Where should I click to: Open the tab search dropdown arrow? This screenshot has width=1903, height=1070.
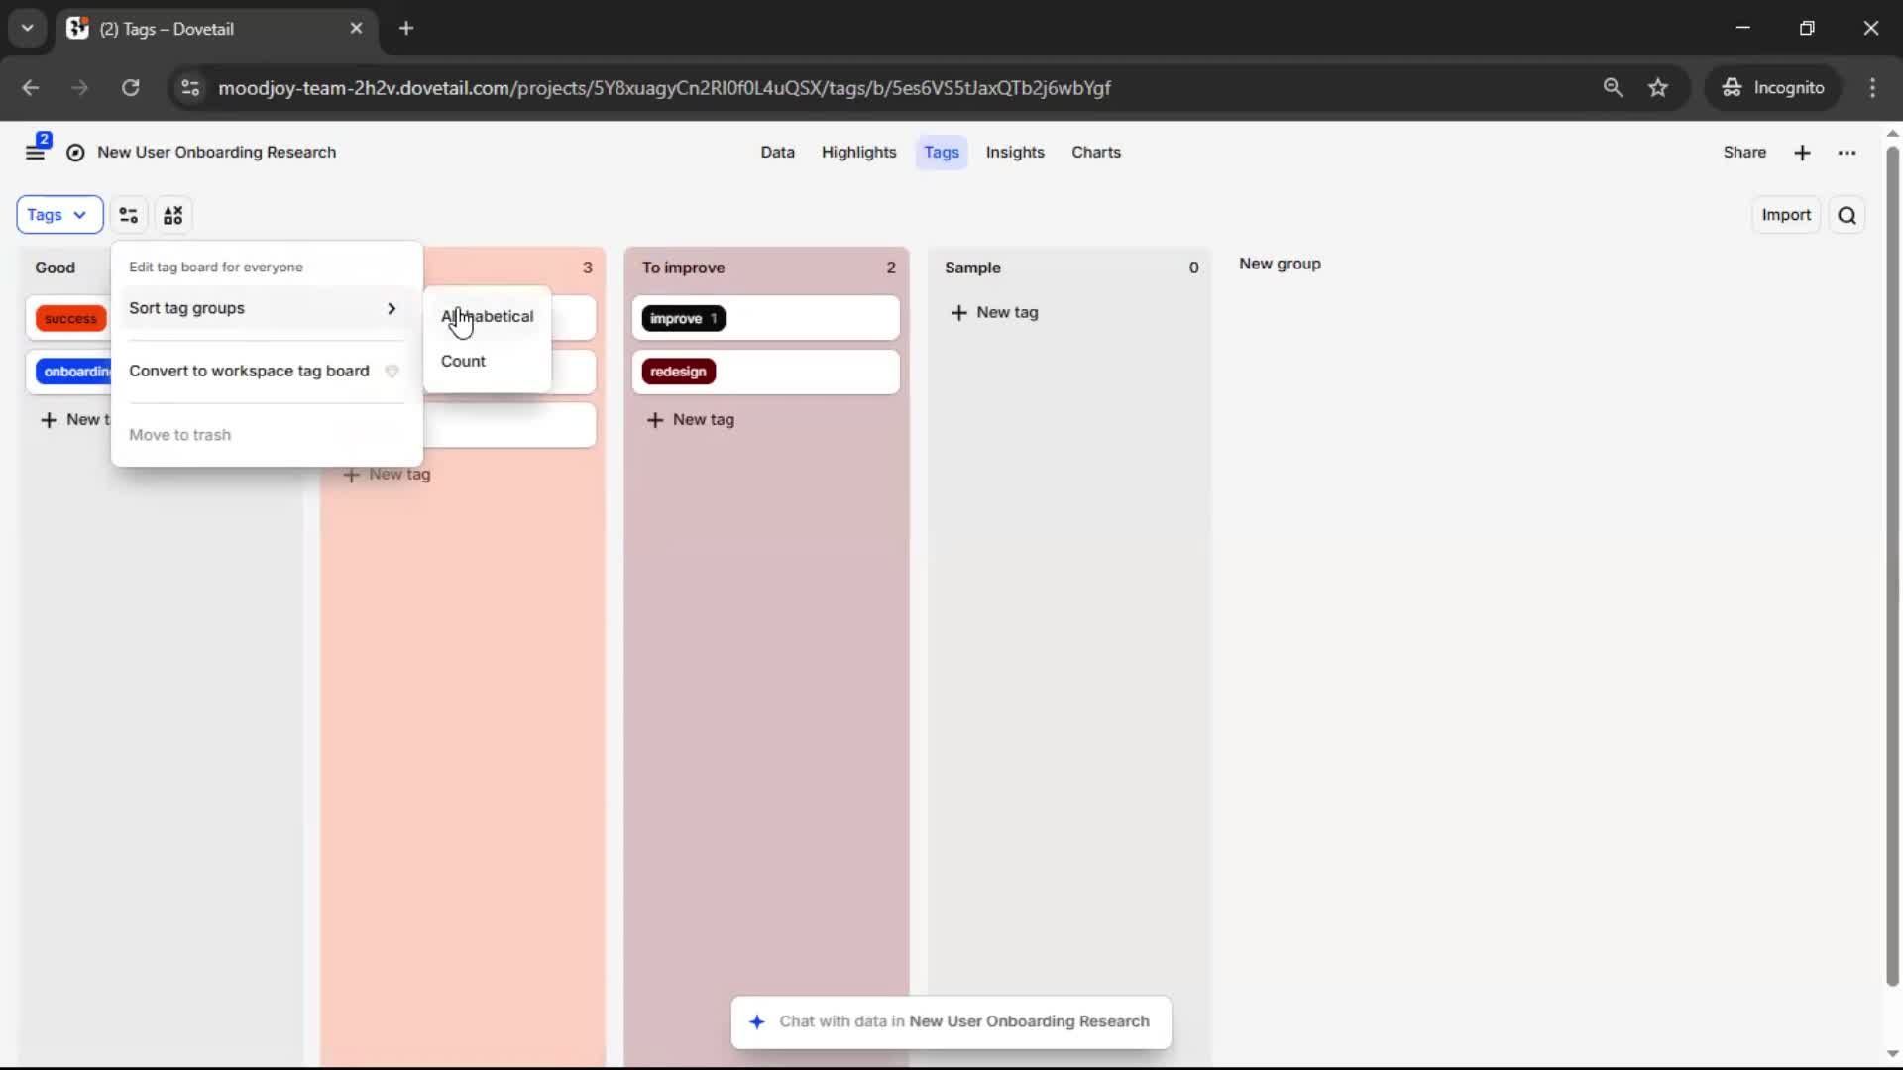tap(27, 28)
